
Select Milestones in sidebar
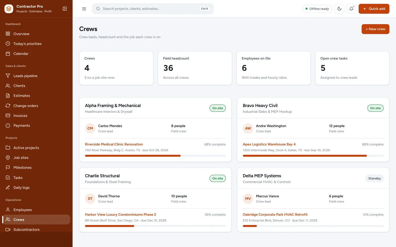pyautogui.click(x=36, y=168)
